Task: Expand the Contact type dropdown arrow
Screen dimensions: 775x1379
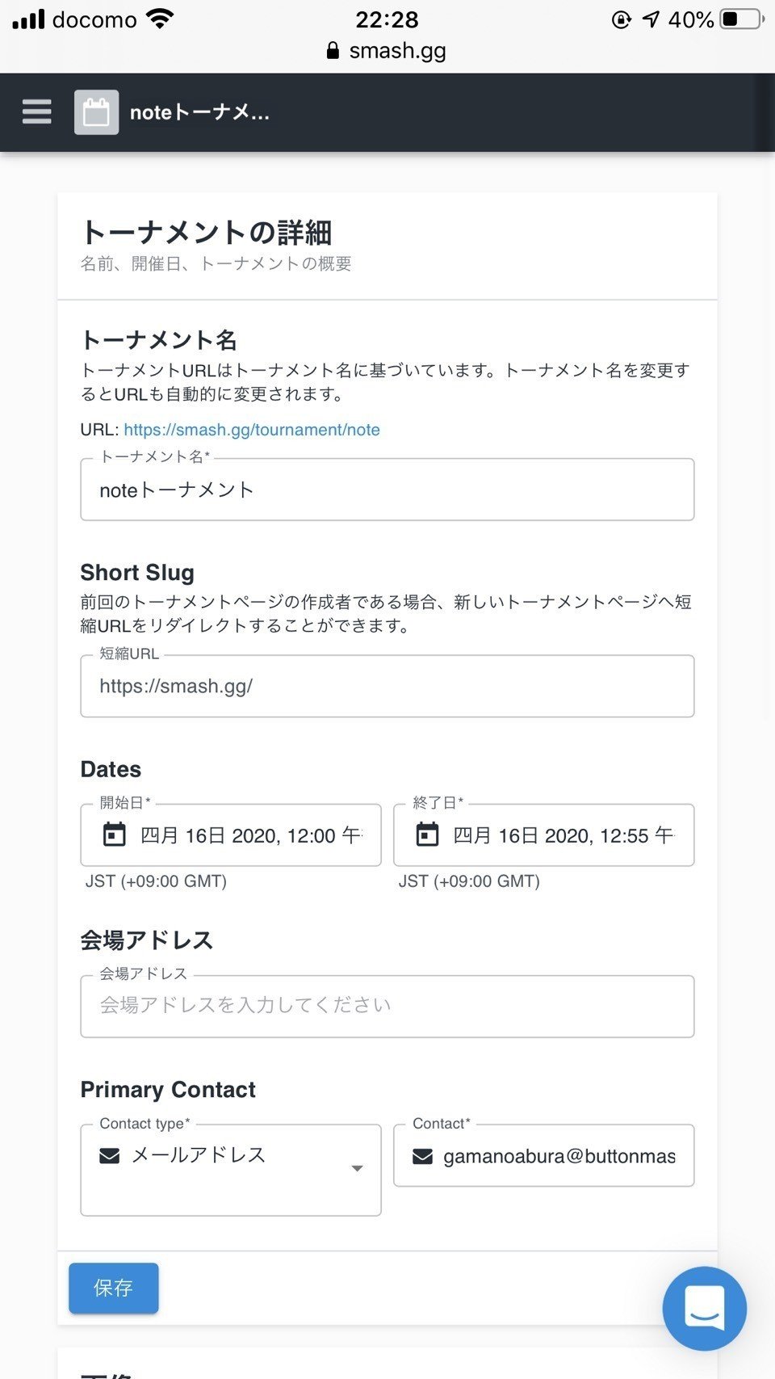Action: click(x=357, y=1168)
